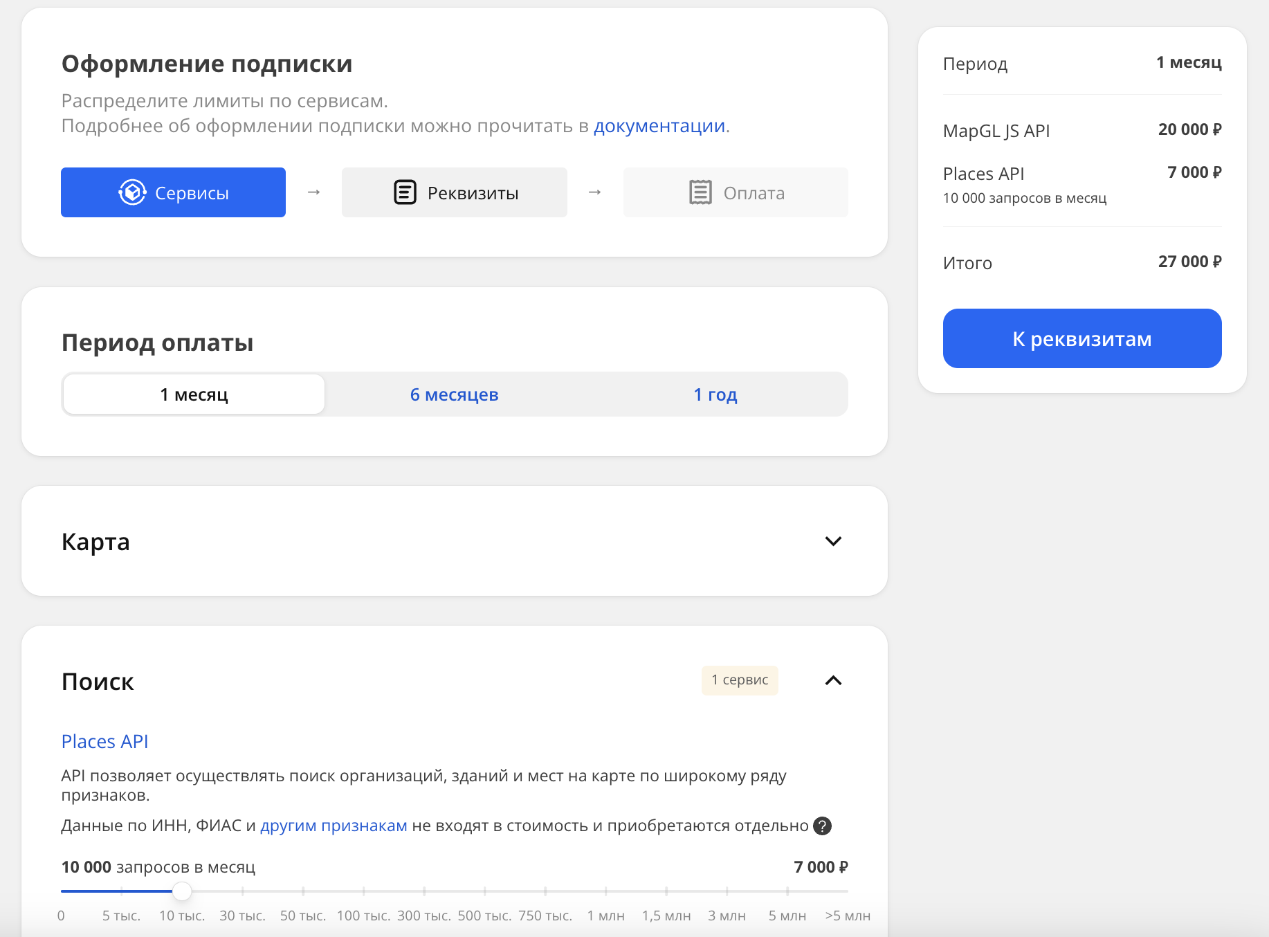Open the документации link
The image size is (1269, 937).
(659, 126)
